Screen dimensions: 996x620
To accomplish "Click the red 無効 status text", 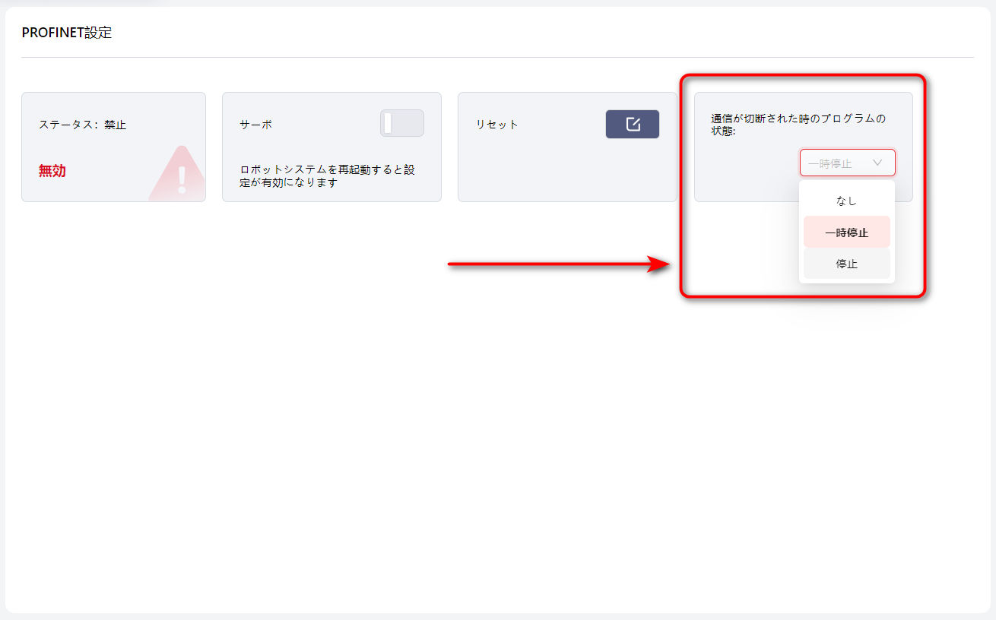I will click(52, 171).
